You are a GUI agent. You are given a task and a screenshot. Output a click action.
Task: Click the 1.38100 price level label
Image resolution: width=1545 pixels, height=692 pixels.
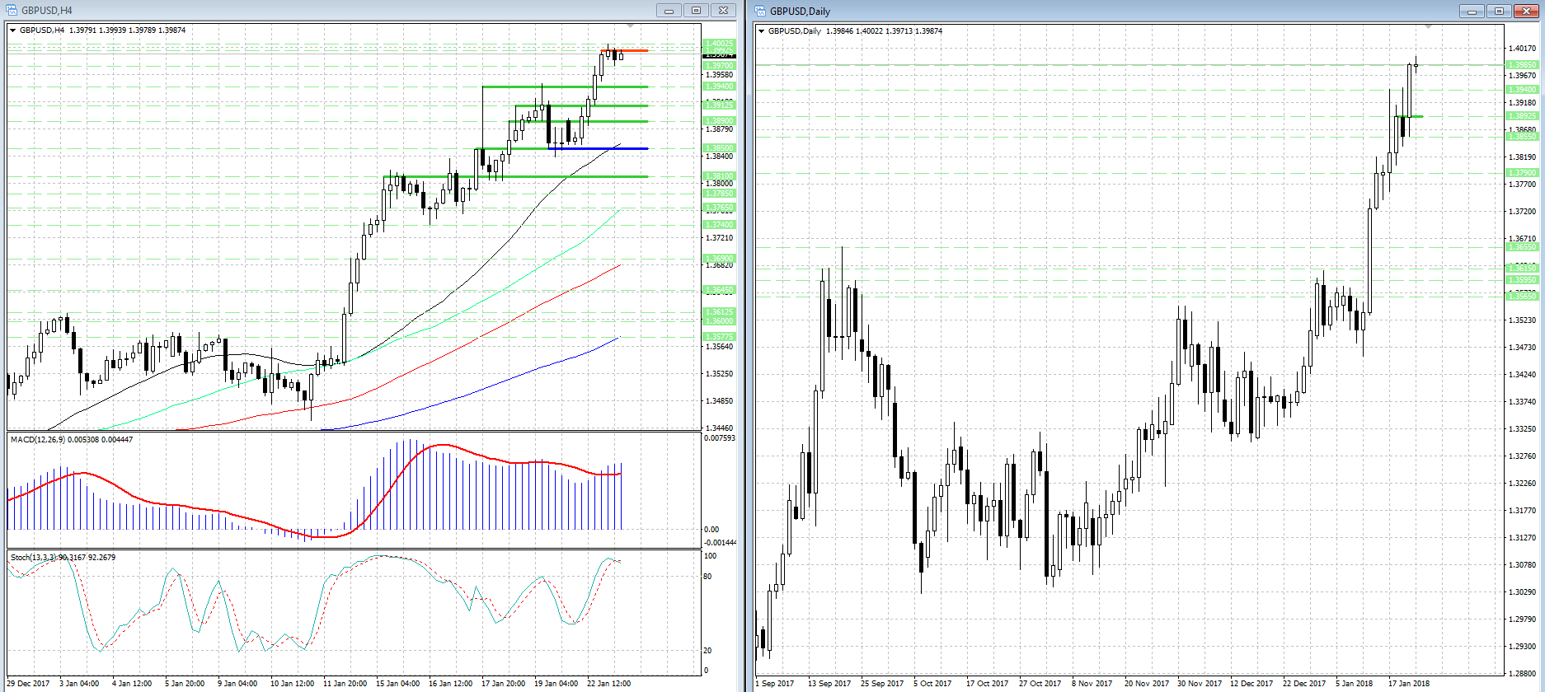coord(719,176)
